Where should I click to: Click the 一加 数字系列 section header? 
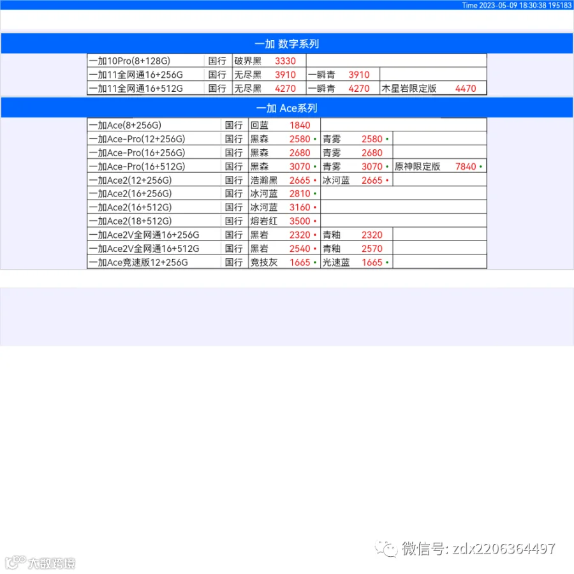(286, 43)
